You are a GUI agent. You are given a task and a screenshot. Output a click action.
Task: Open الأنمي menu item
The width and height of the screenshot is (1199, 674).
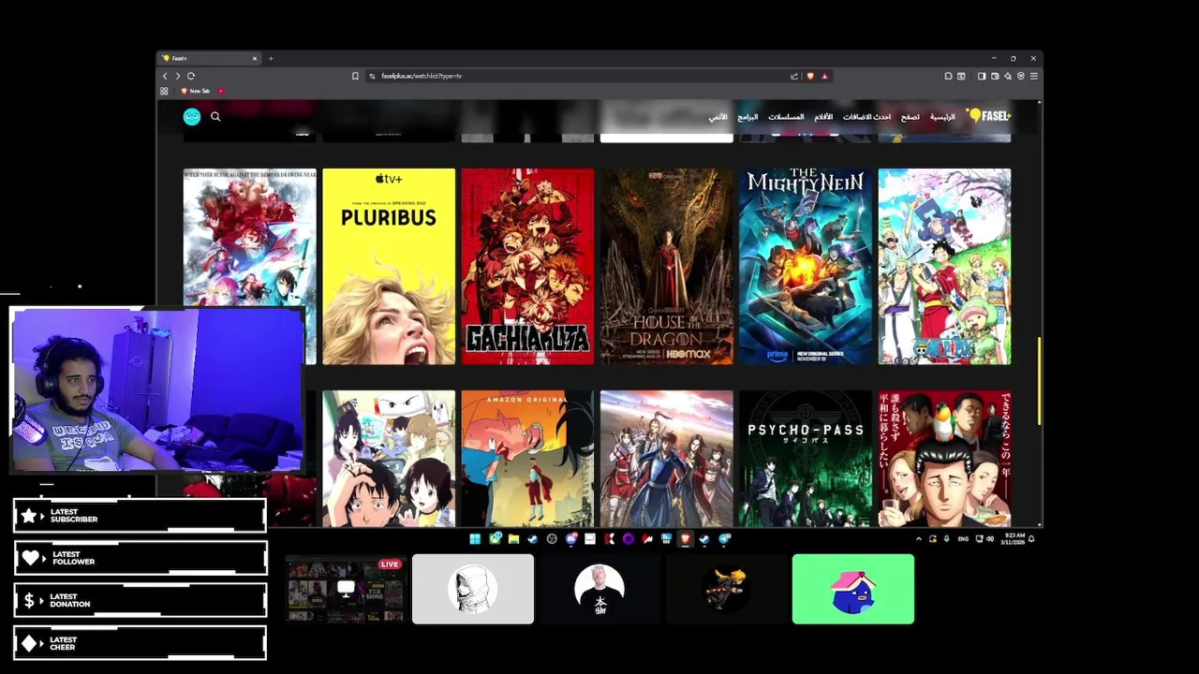(718, 117)
